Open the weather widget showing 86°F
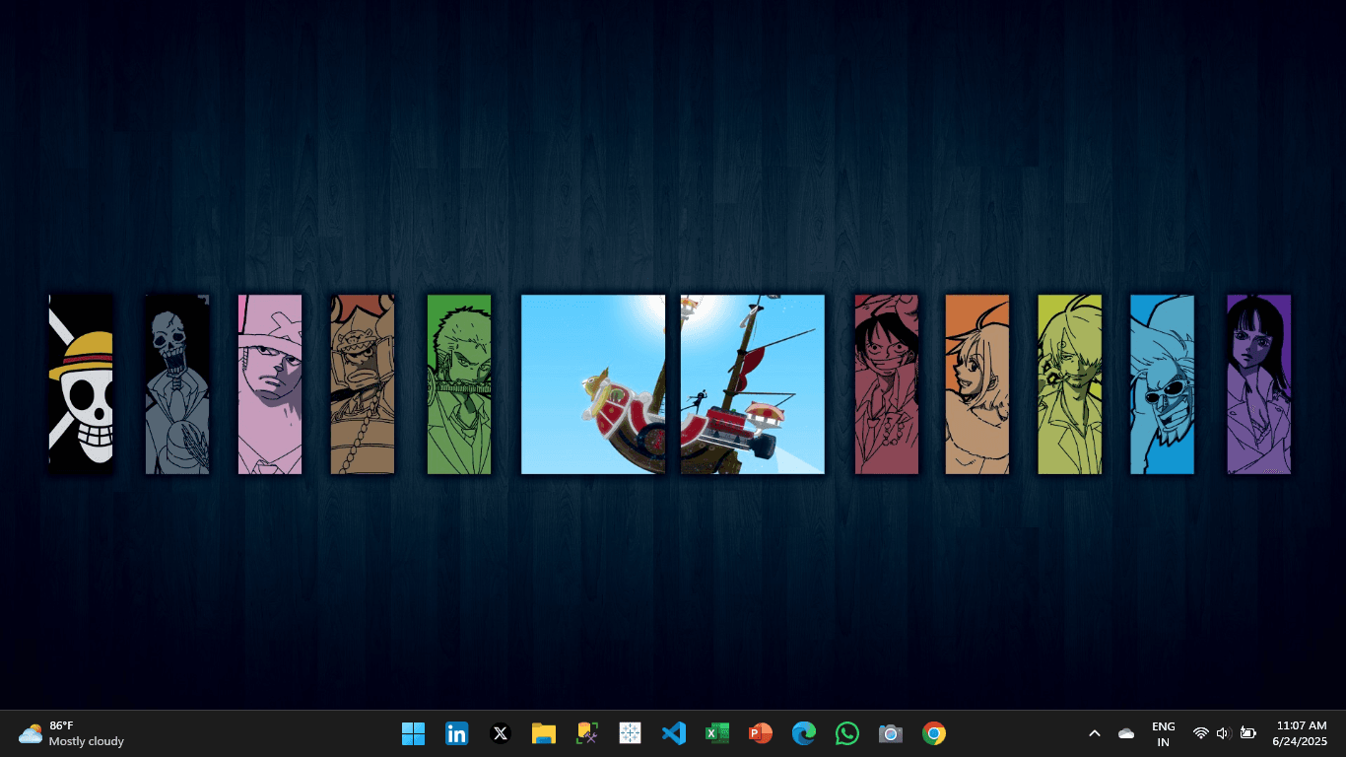The image size is (1346, 757). click(71, 733)
